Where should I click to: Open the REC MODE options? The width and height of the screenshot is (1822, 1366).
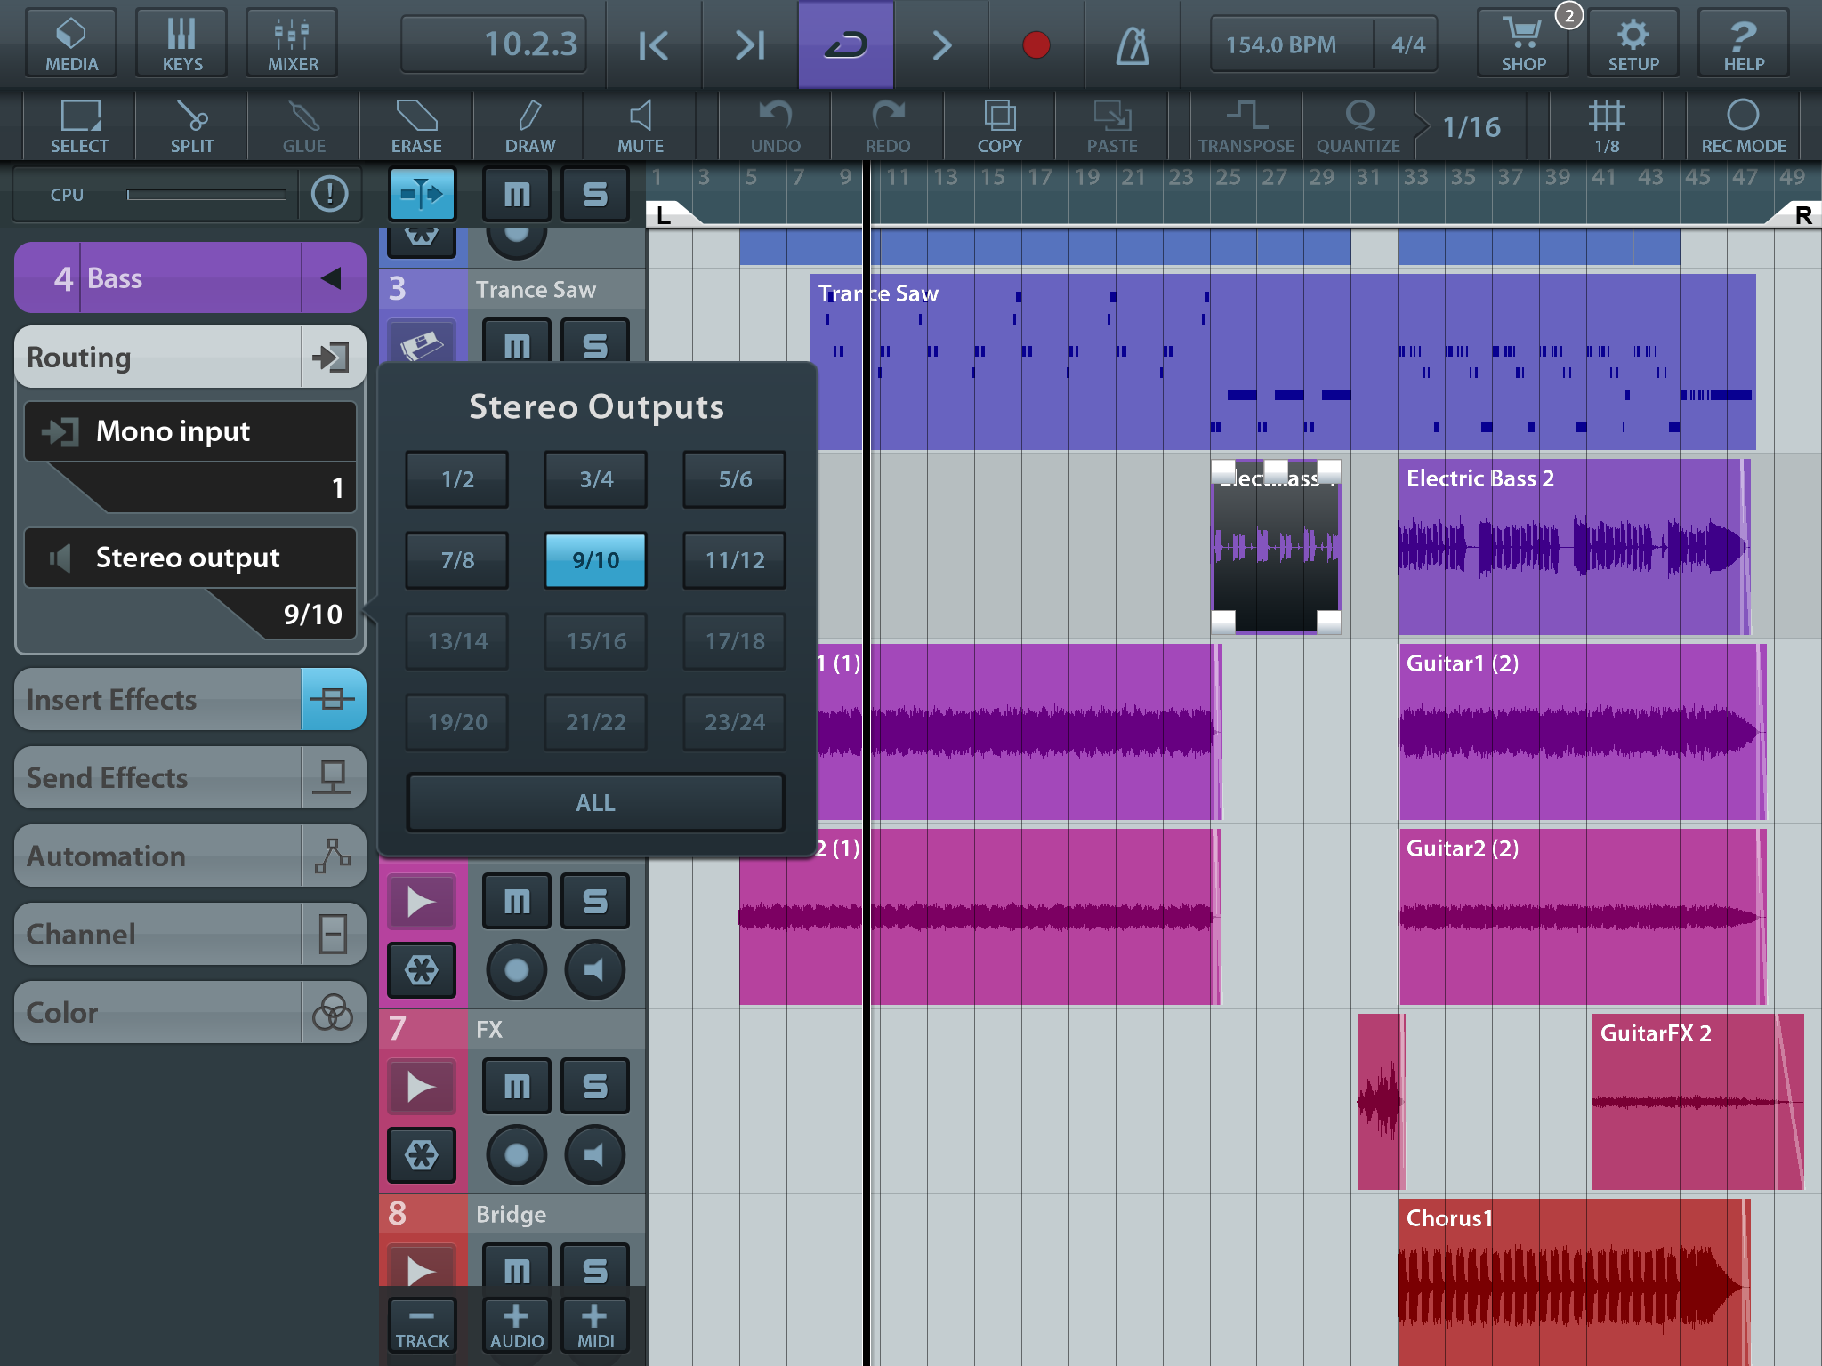1743,126
